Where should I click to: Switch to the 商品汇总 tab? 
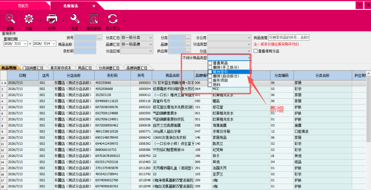[85, 68]
